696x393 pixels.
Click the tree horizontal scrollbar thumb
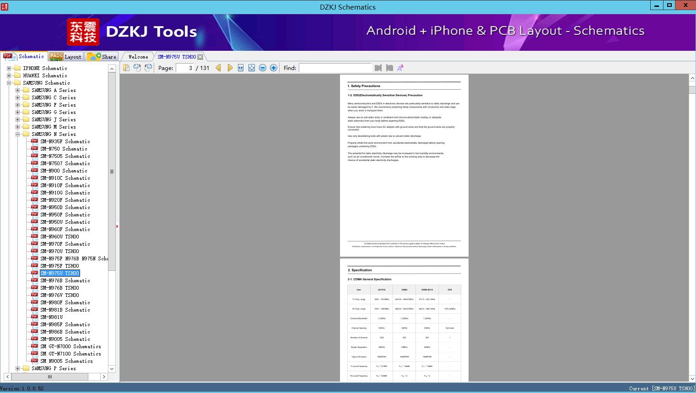tap(49, 377)
